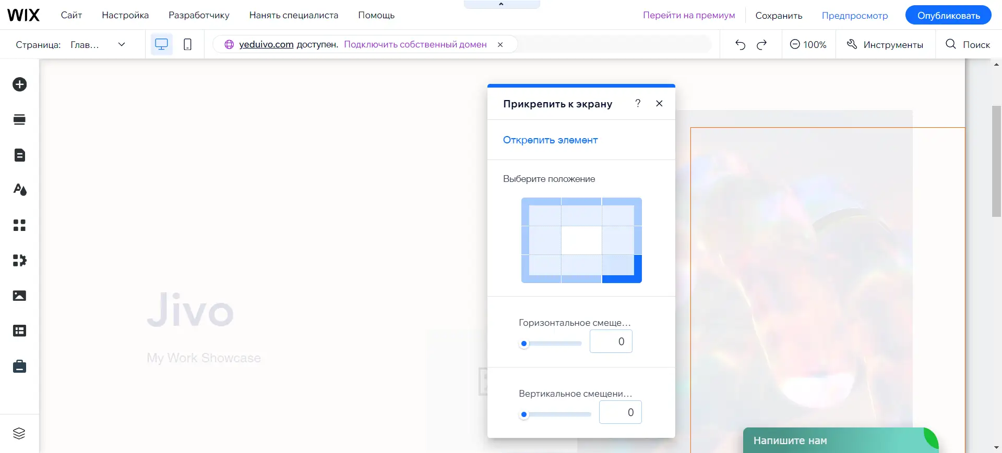Viewport: 1002px width, 453px height.
Task: Open the Media image icon in sidebar
Action: pyautogui.click(x=20, y=296)
